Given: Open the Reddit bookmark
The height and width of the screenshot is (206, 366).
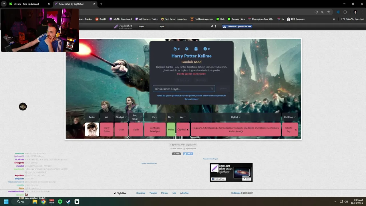Looking at the screenshot, I should pos(101,19).
